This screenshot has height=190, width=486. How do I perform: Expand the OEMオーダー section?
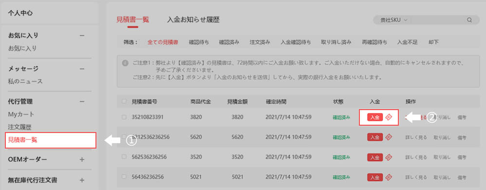(82, 160)
